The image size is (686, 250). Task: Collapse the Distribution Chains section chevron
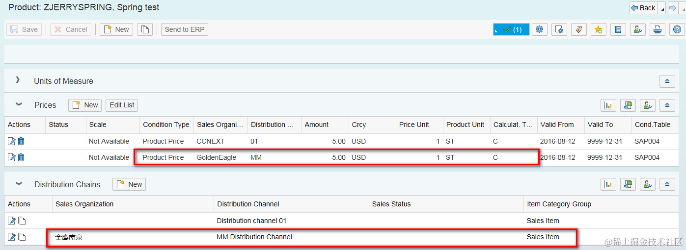[19, 184]
